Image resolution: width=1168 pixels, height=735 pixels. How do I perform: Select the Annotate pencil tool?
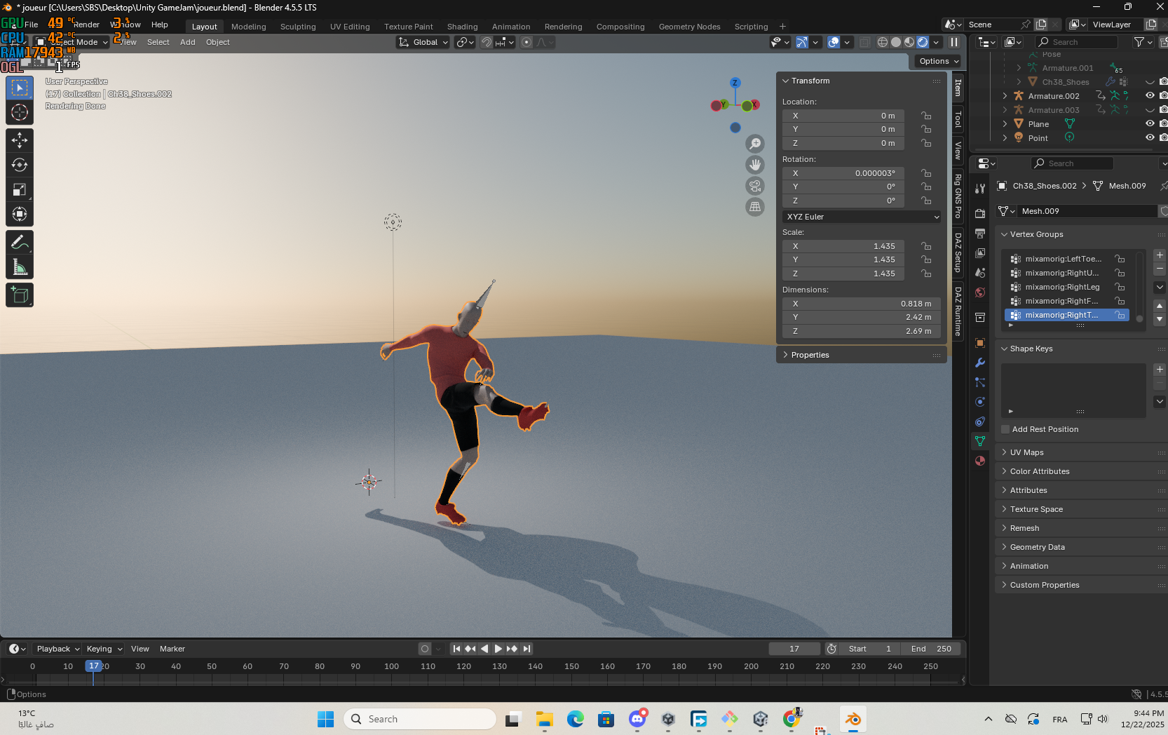click(x=20, y=243)
